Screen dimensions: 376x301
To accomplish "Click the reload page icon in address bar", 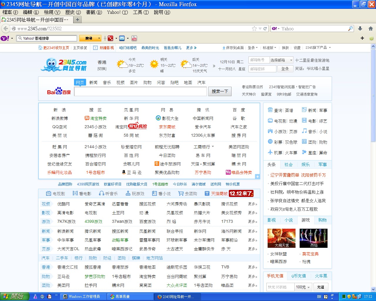I will click(x=265, y=29).
